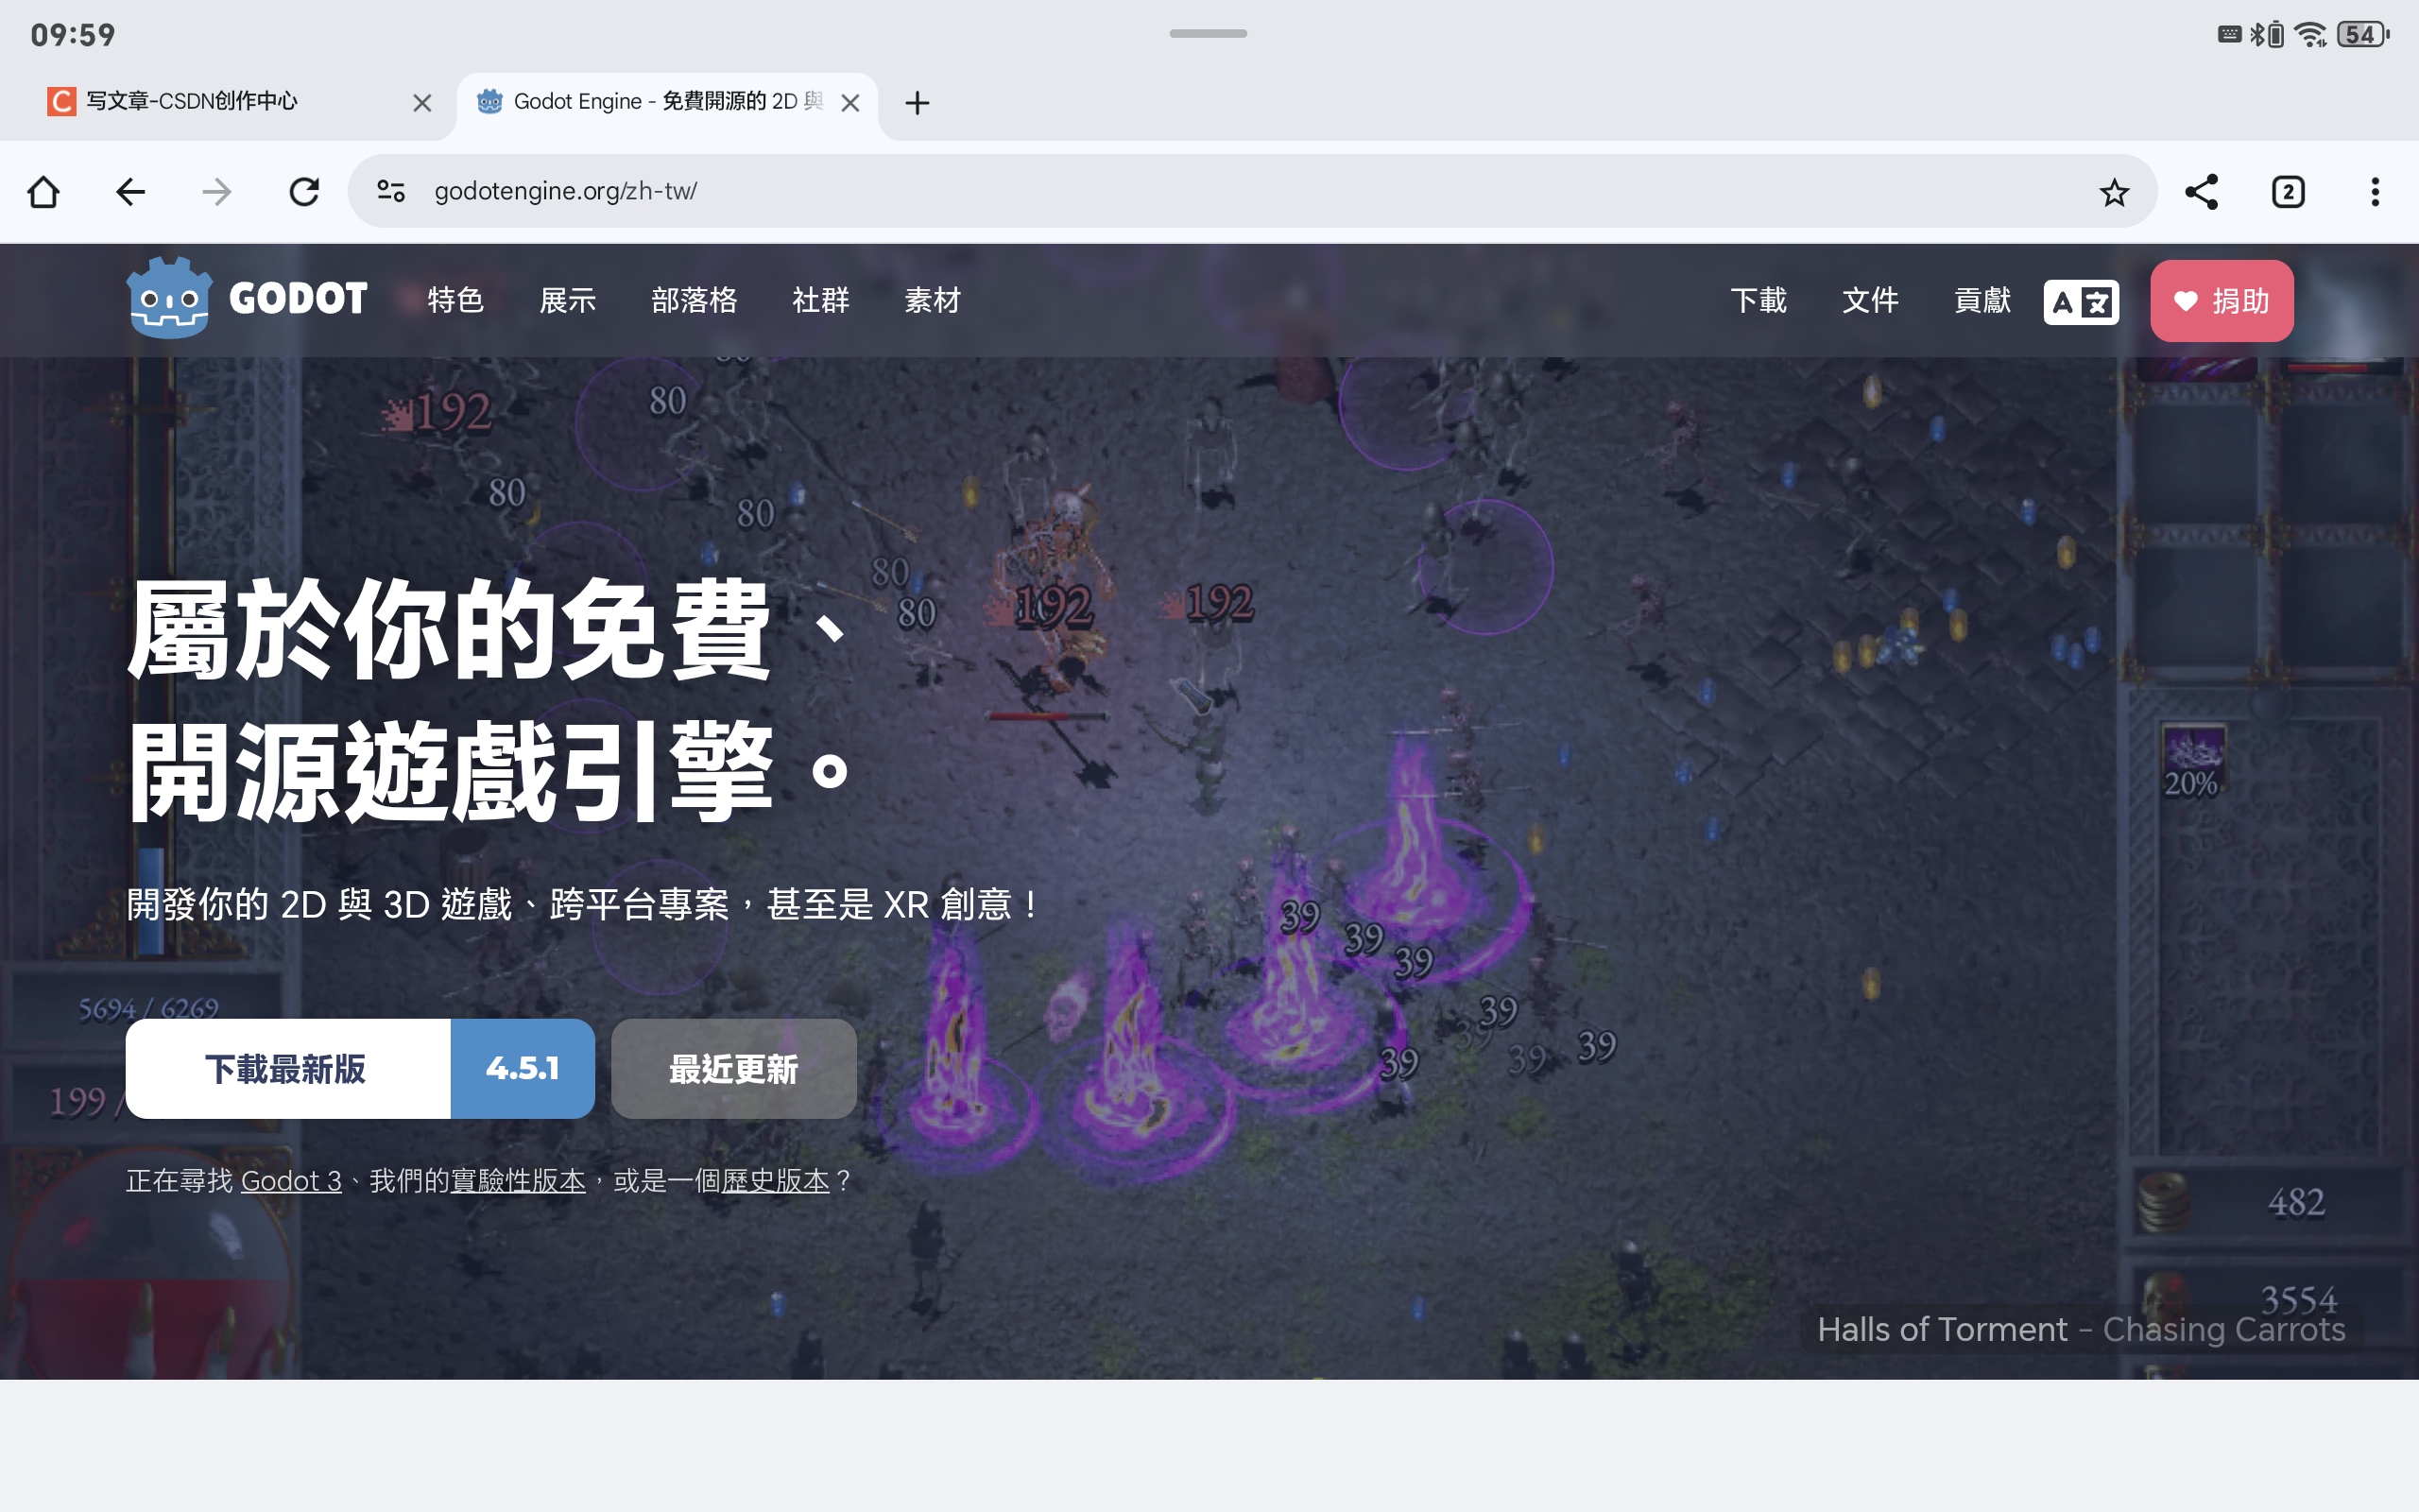This screenshot has height=1512, width=2419.
Task: Open the browser three-dot menu
Action: (x=2375, y=191)
